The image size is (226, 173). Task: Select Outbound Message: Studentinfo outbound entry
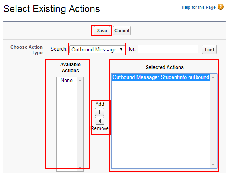click(x=161, y=77)
